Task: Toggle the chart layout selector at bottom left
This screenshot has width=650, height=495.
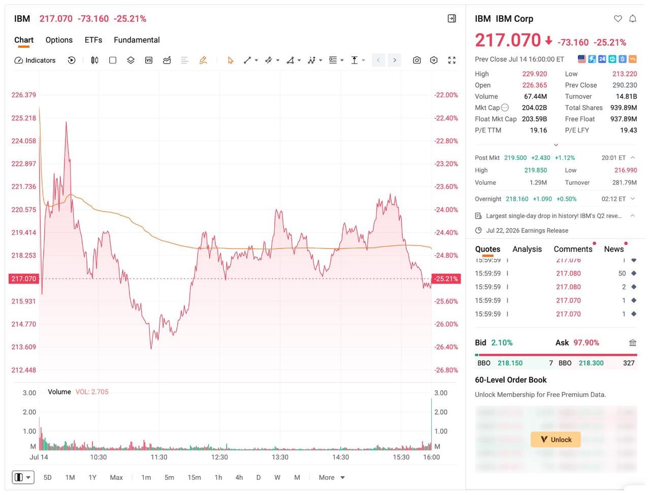Action: point(23,477)
